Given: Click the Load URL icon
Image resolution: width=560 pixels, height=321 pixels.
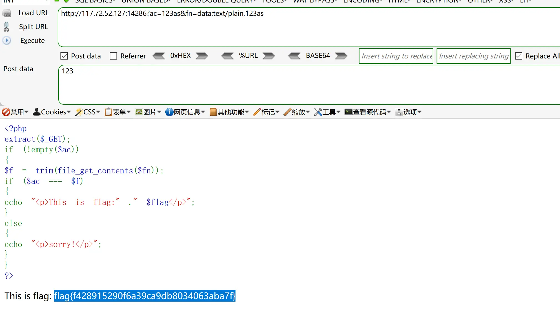Looking at the screenshot, I should pyautogui.click(x=7, y=13).
